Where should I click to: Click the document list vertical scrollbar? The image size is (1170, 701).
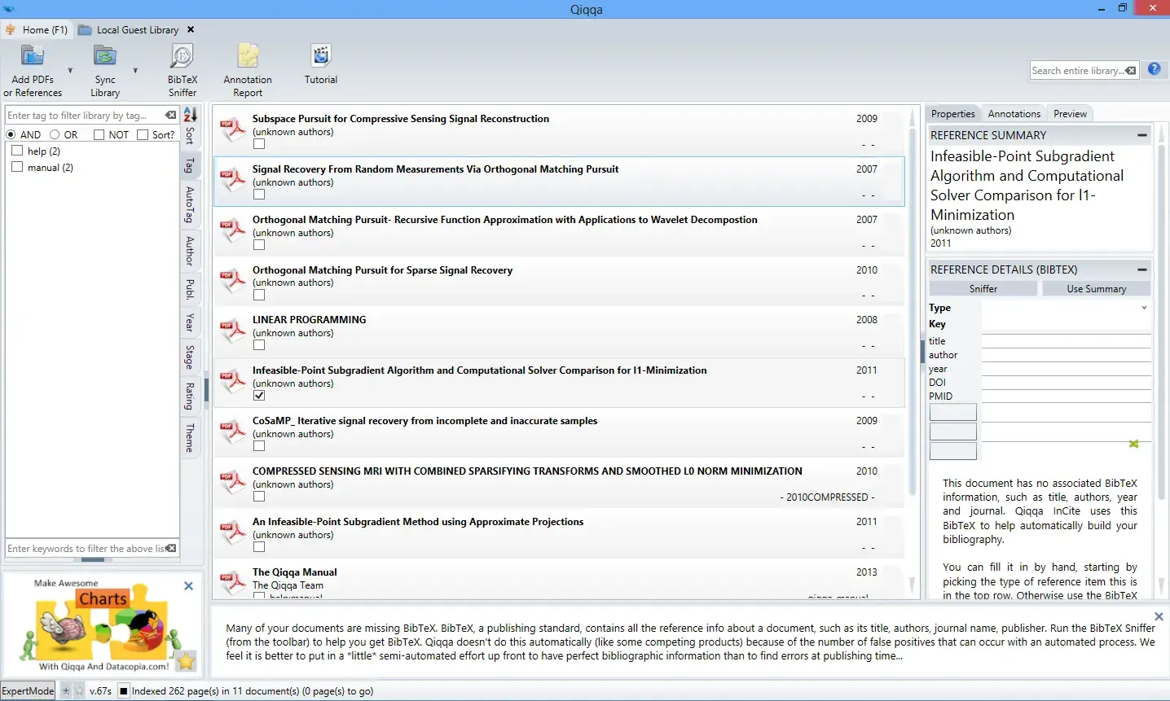click(912, 350)
